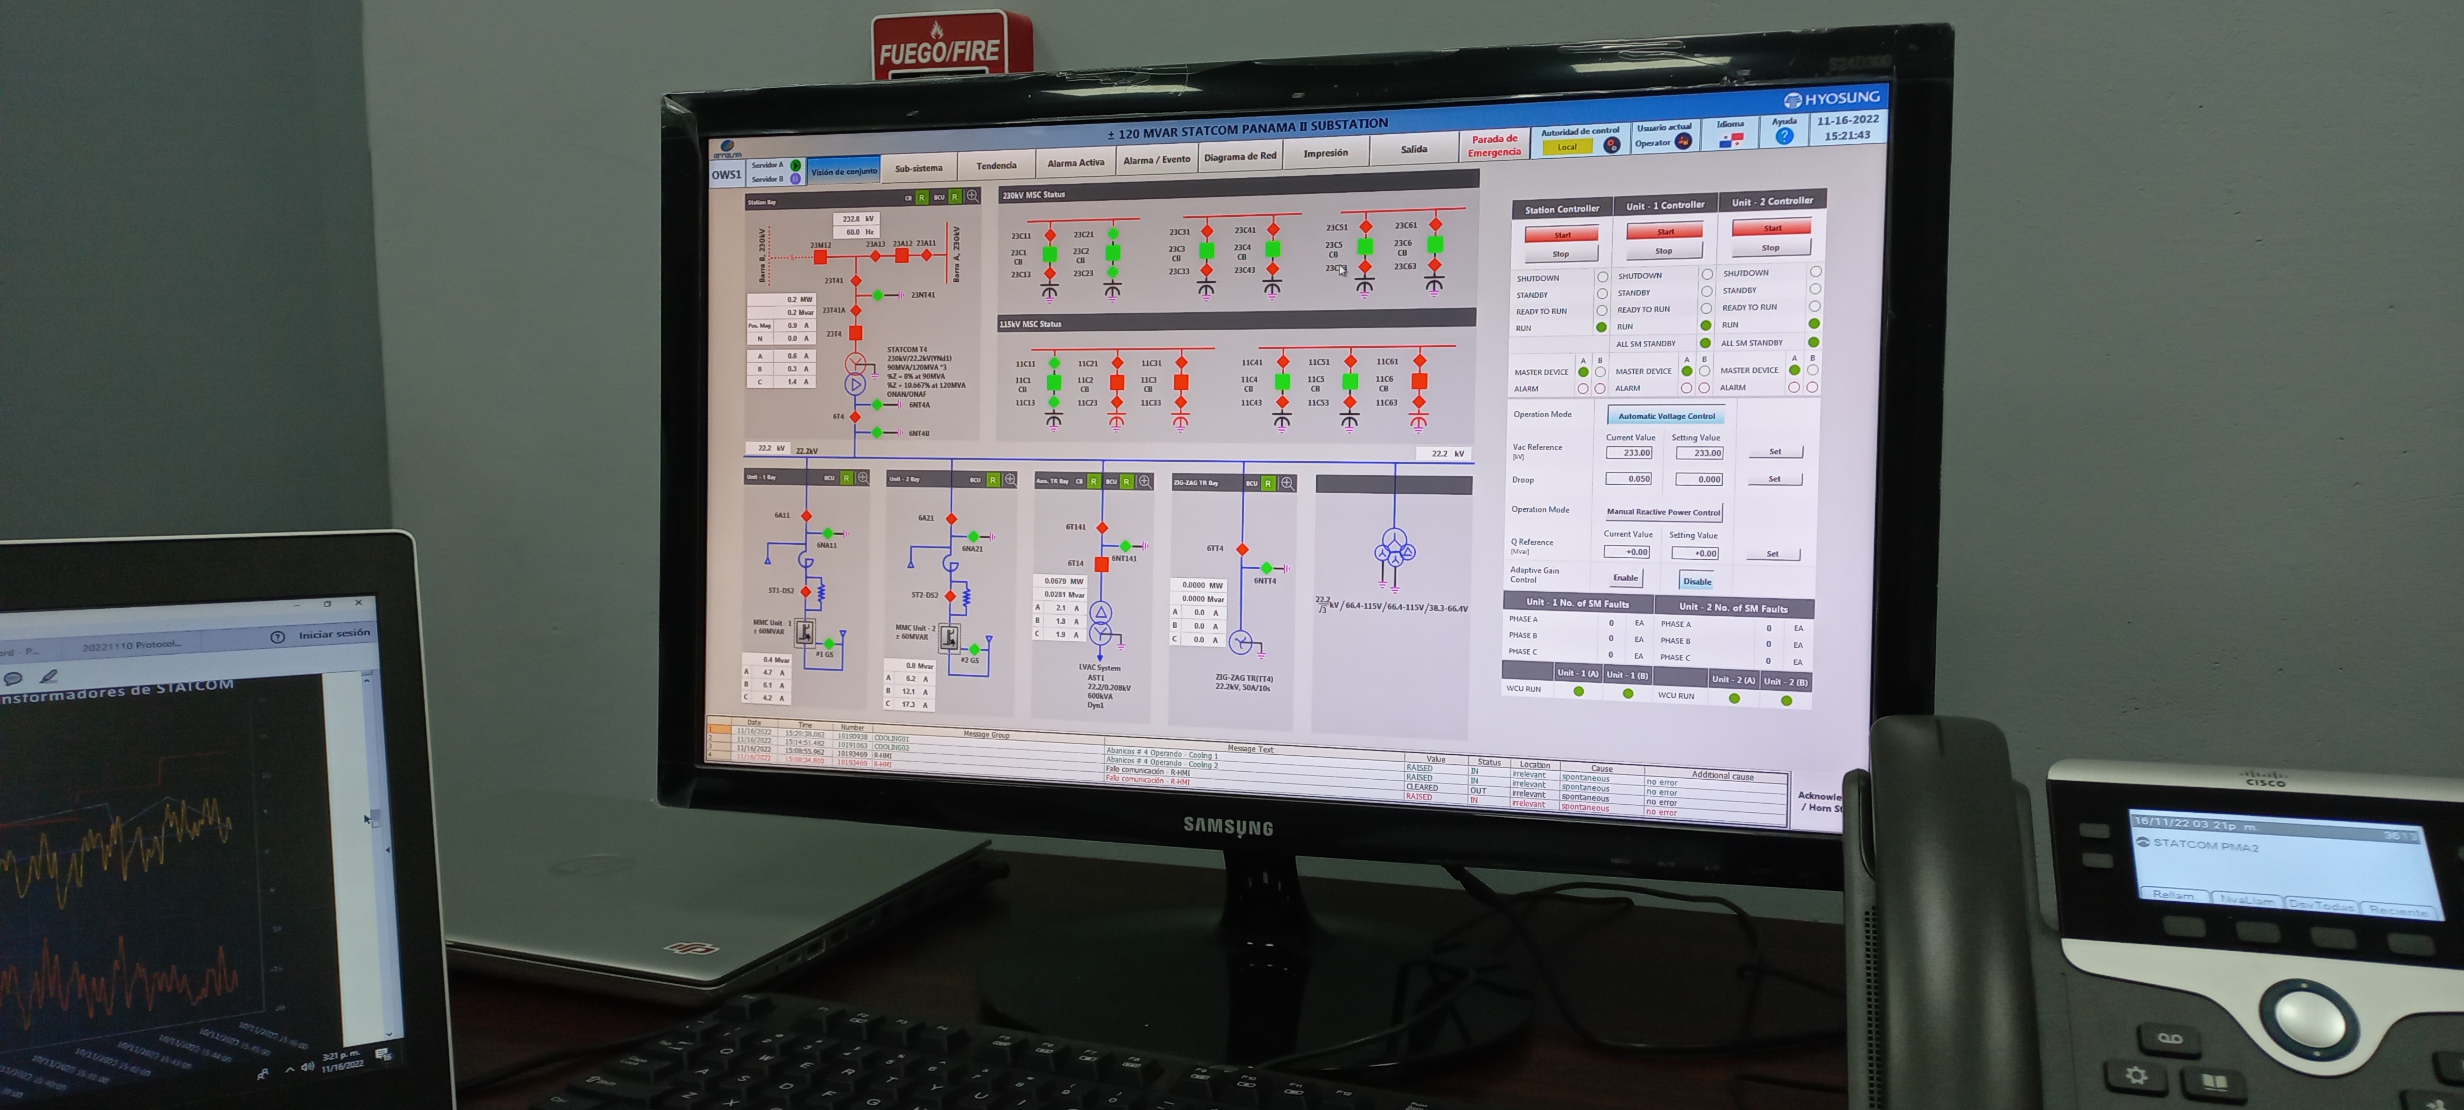Click Vac Reference Setting Value field
Viewport: 2464px width, 1110px height.
click(1699, 453)
